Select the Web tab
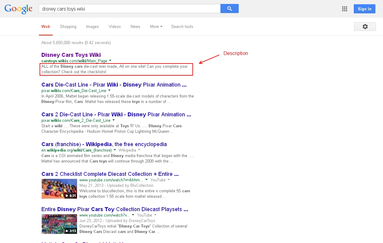 [46, 26]
